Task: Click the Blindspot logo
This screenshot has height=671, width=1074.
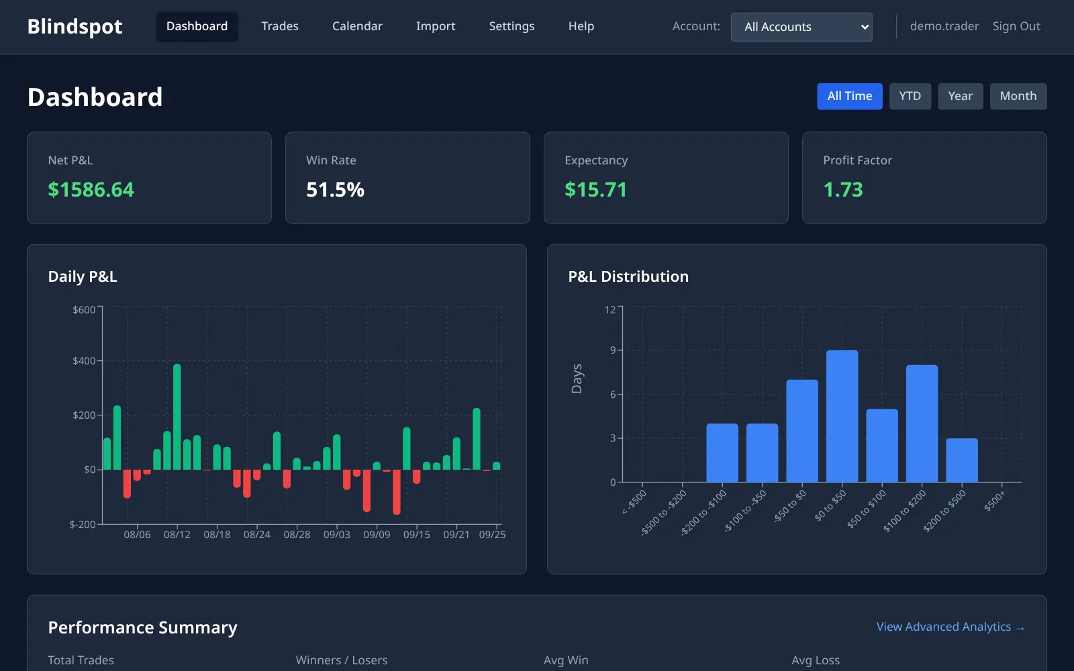Action: [75, 27]
